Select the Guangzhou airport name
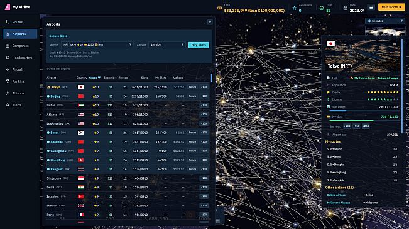This screenshot has height=229, width=409. click(58, 151)
